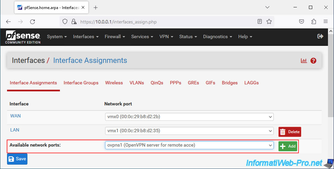Expand the System menu
This screenshot has height=169, width=334.
(x=57, y=37)
